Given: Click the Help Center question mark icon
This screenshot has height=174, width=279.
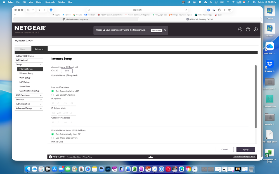Looking at the screenshot, I should (50, 157).
